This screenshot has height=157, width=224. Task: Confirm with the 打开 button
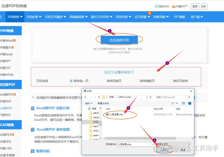(164, 150)
